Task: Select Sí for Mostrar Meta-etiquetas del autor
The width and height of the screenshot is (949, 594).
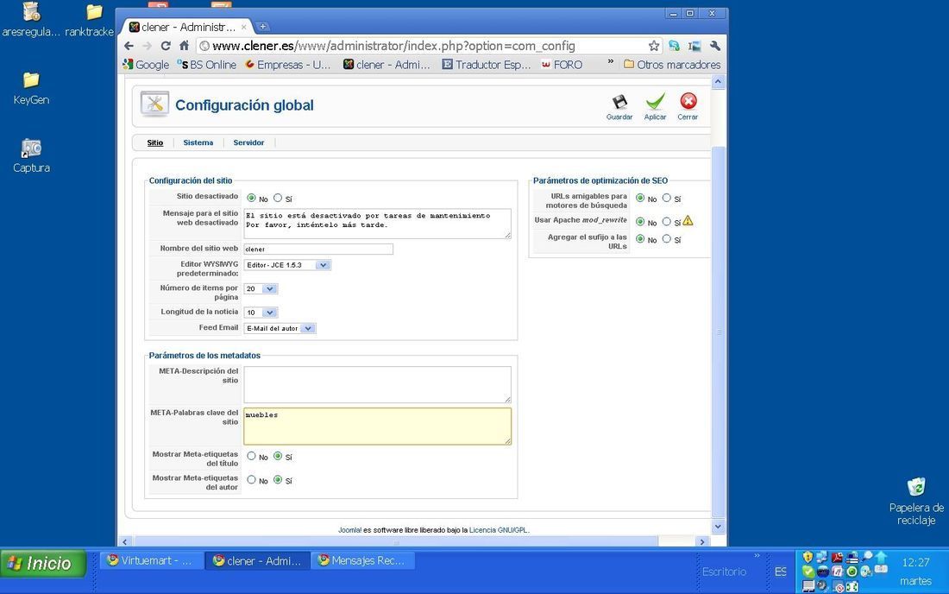Action: (x=277, y=479)
